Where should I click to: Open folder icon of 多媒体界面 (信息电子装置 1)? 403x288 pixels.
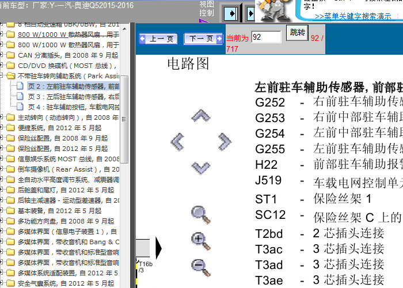click(x=10, y=231)
